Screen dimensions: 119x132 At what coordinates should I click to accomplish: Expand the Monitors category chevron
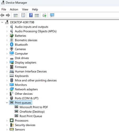click(x=7, y=85)
